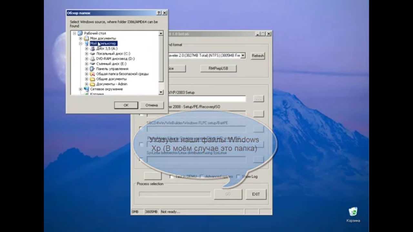Click the Общие документы folder icon
The image size is (413, 232).
[x=92, y=79]
